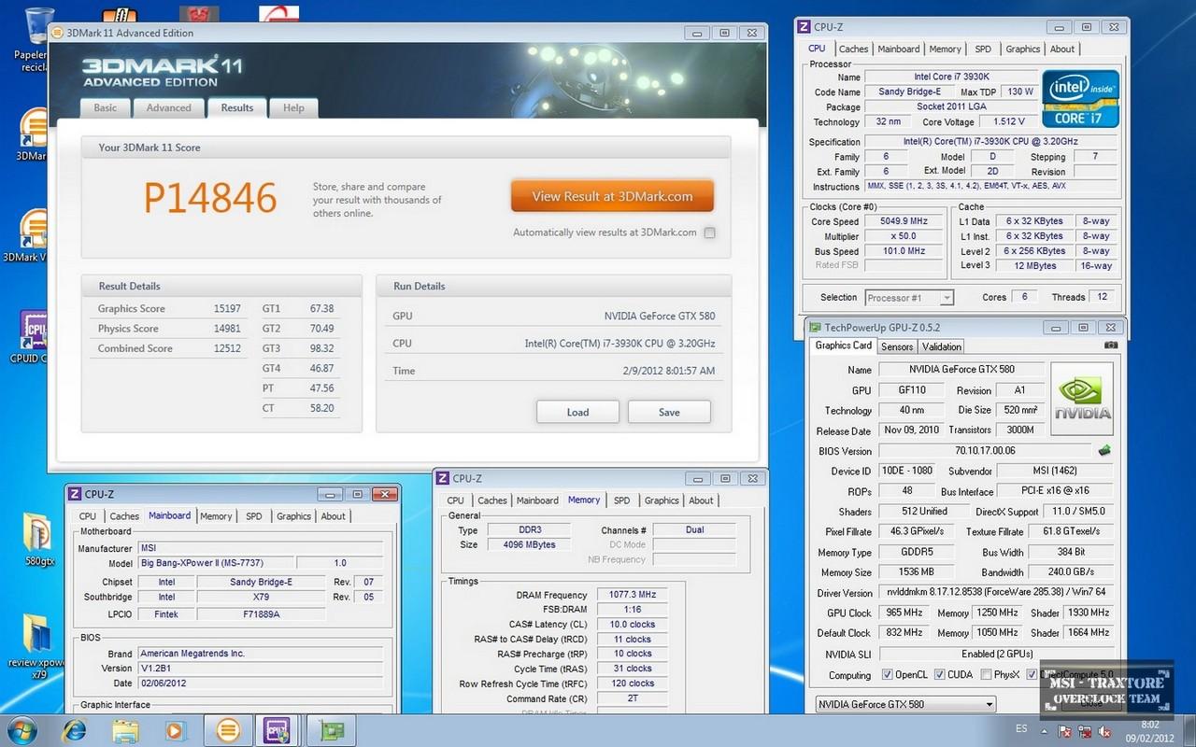
Task: Open Graphics tab in CPU-Z Mainboard window
Action: point(293,516)
